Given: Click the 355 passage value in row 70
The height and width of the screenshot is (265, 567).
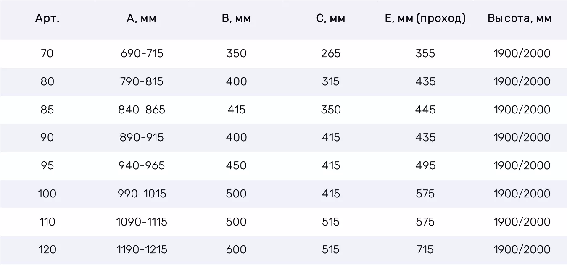Looking at the screenshot, I should click(425, 53).
